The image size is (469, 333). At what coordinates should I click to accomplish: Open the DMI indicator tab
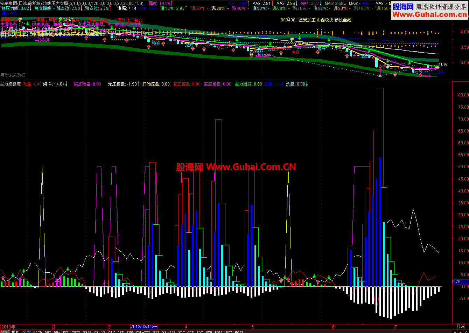click(x=48, y=331)
